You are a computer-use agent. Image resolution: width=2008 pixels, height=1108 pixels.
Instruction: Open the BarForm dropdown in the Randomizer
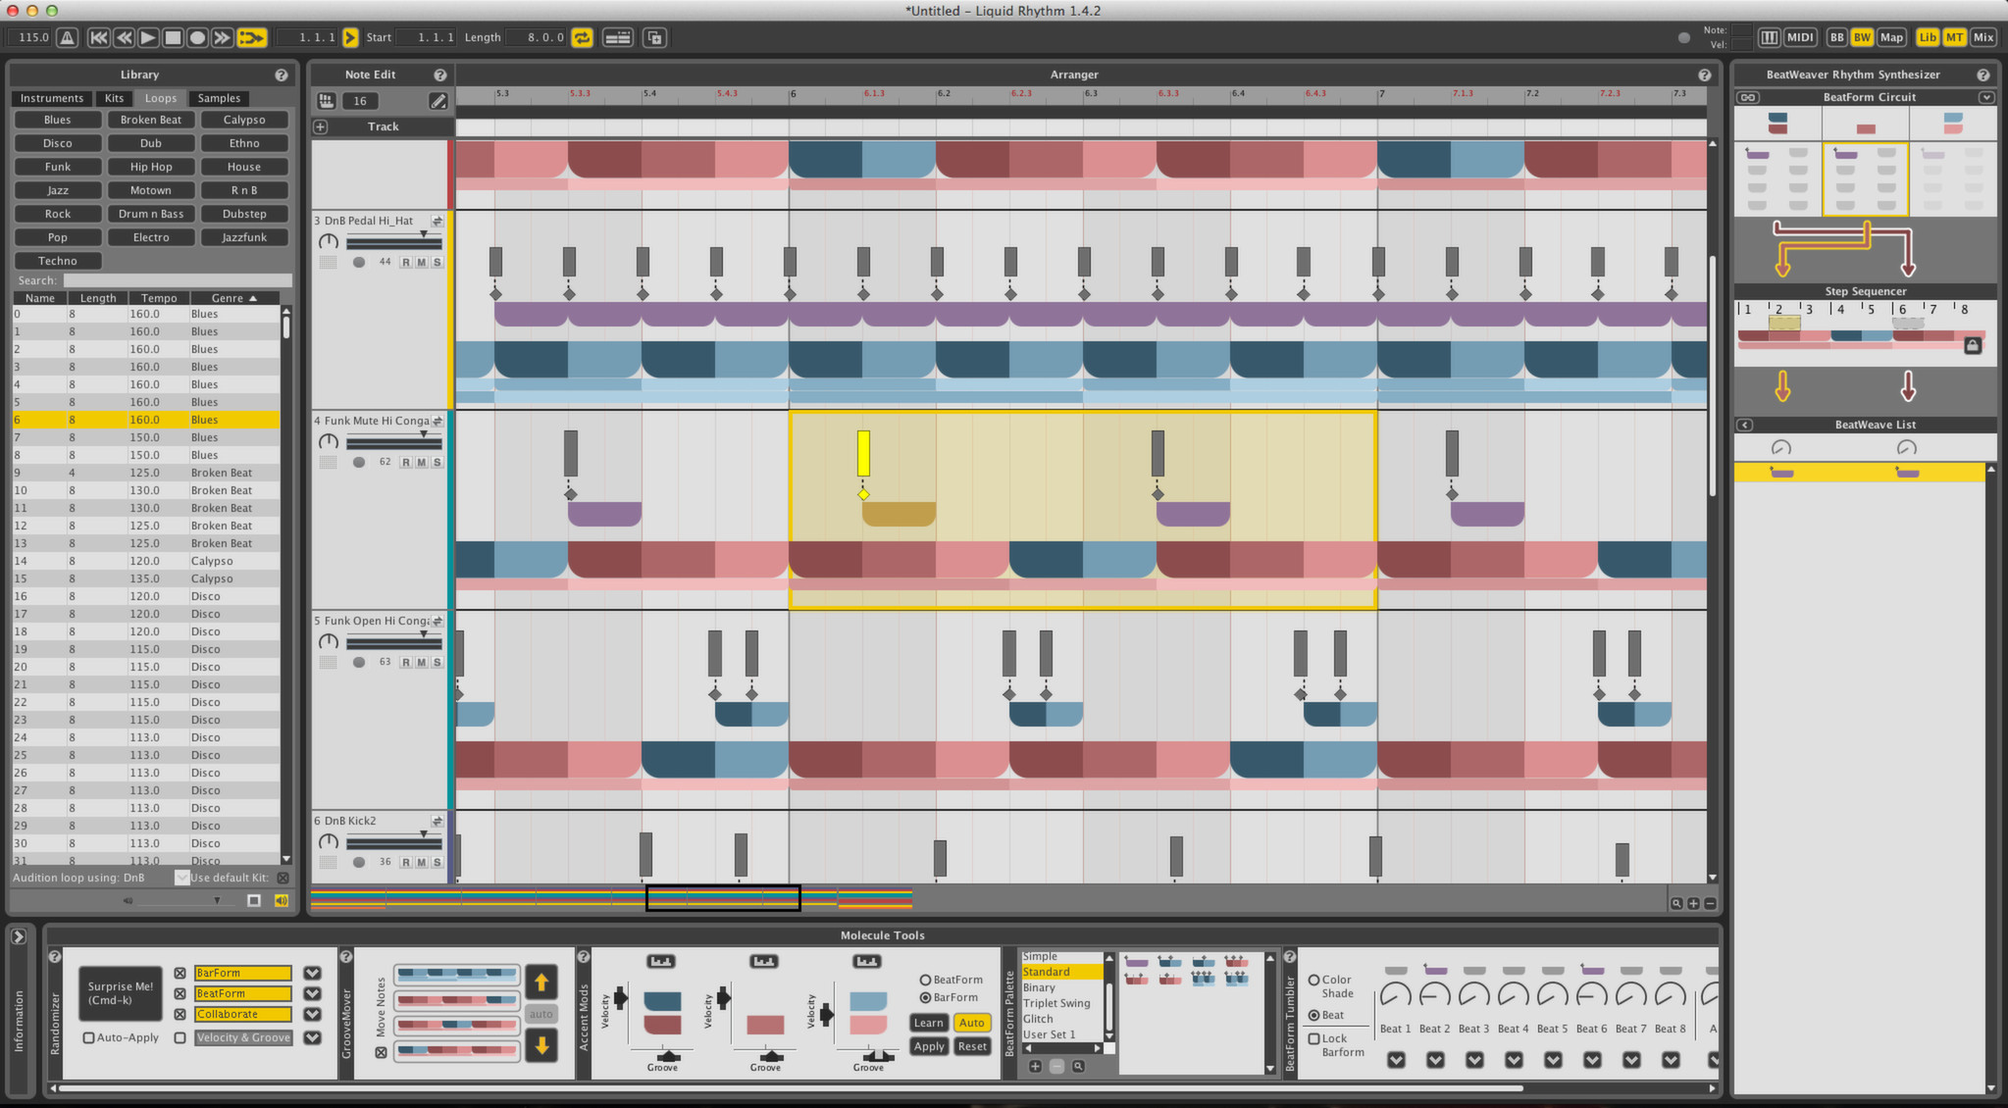[x=312, y=973]
